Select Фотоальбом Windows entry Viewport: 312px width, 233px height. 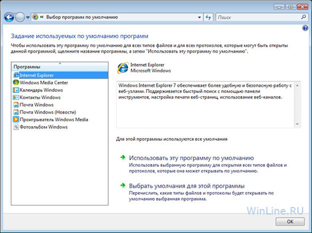44,127
